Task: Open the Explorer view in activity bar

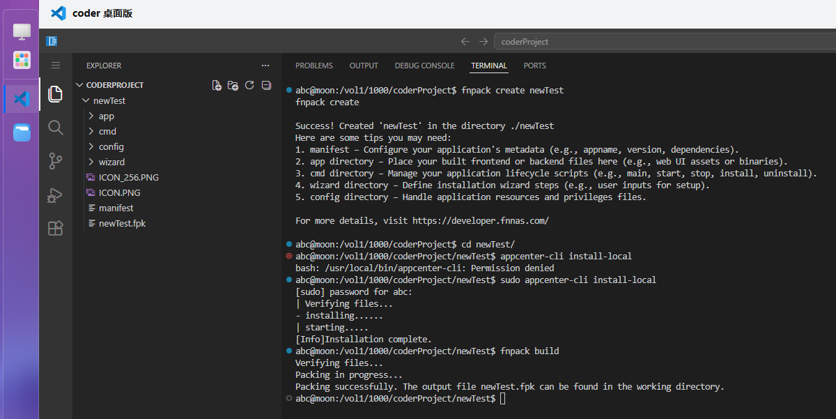Action: tap(56, 93)
